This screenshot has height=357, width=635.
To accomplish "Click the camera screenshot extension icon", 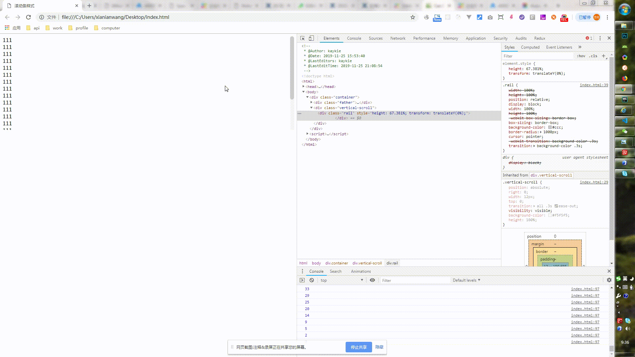I will coord(490,17).
